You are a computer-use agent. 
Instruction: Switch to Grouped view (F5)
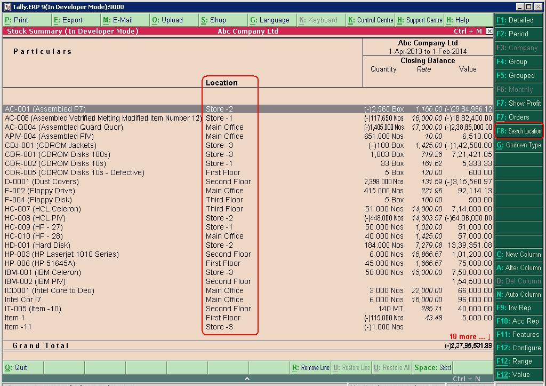pyautogui.click(x=518, y=75)
